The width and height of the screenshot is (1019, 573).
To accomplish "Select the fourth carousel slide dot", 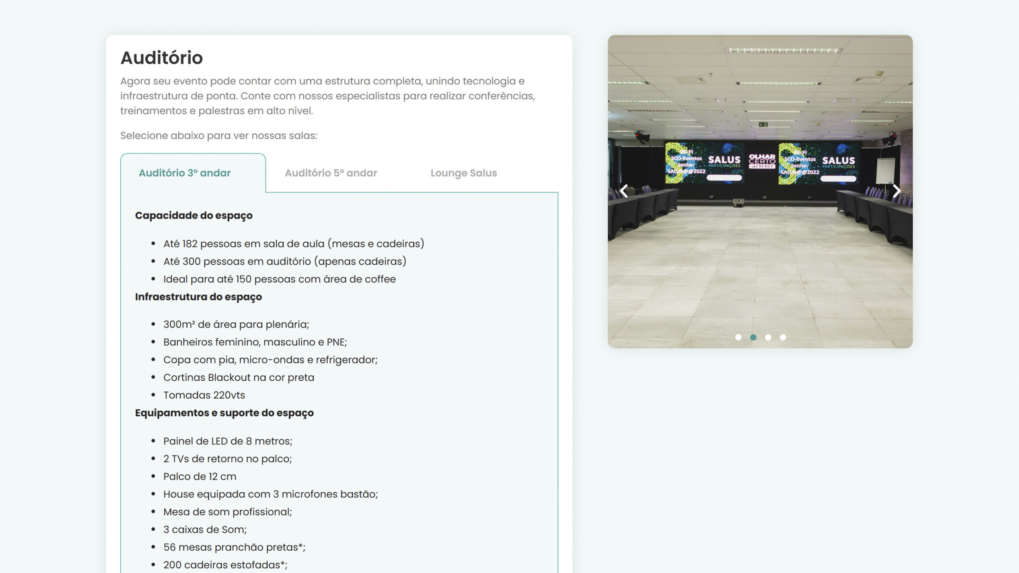I will point(783,337).
